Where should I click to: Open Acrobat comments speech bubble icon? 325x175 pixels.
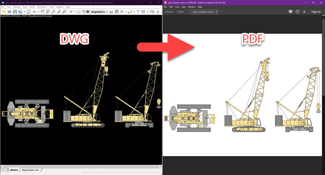pyautogui.click(x=291, y=12)
